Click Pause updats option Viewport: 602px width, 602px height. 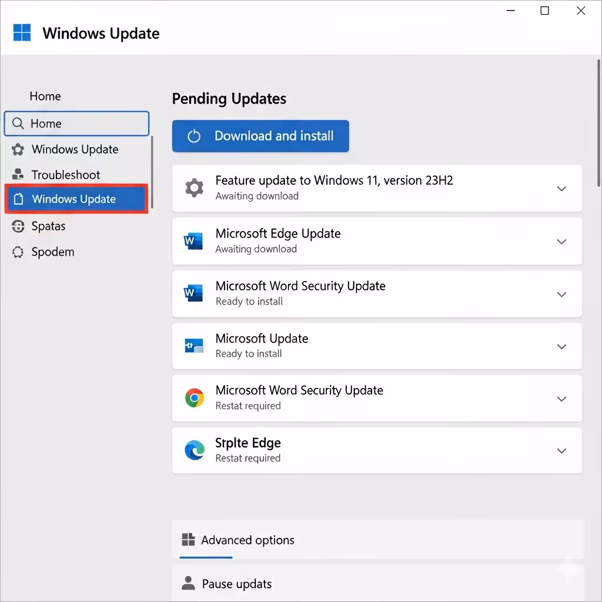(378, 583)
